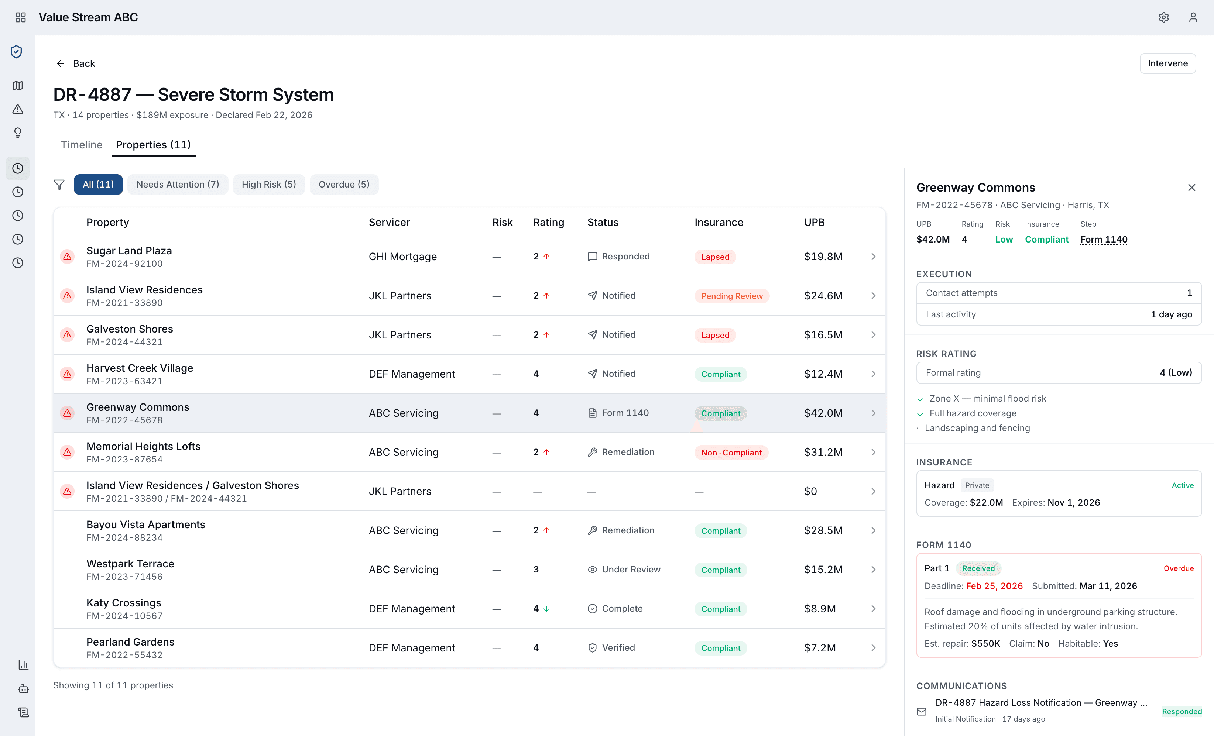Expand the Pearland Gardens row chevron
The height and width of the screenshot is (736, 1214).
point(873,648)
